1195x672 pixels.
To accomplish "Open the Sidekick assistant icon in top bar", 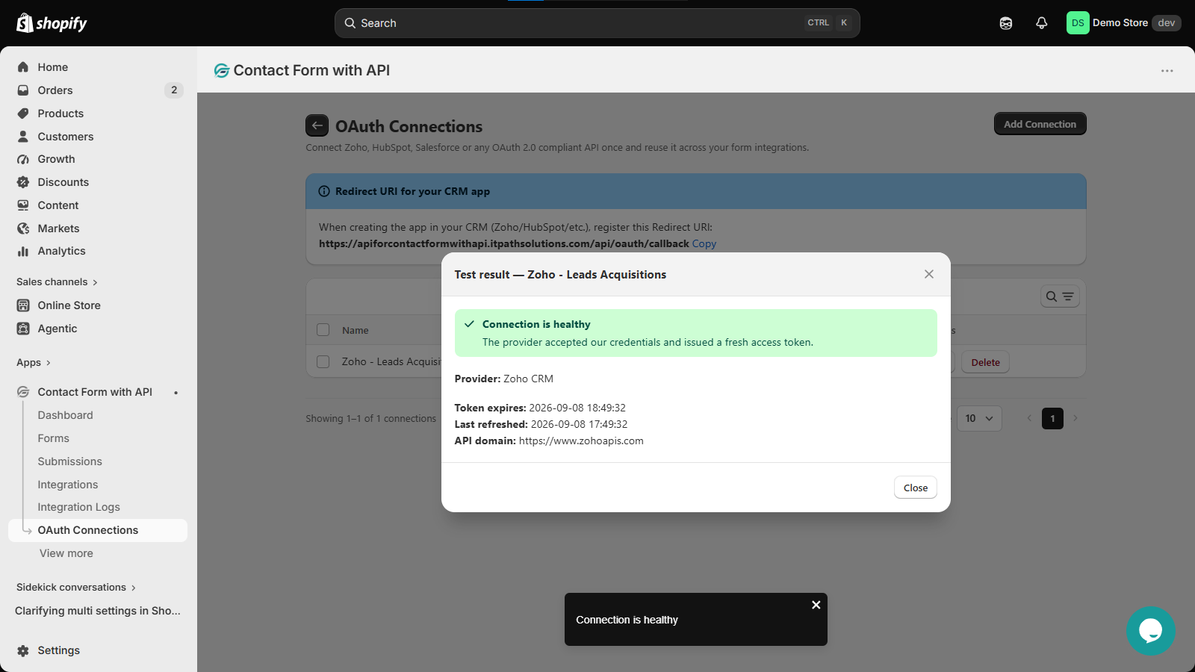I will (x=1006, y=23).
